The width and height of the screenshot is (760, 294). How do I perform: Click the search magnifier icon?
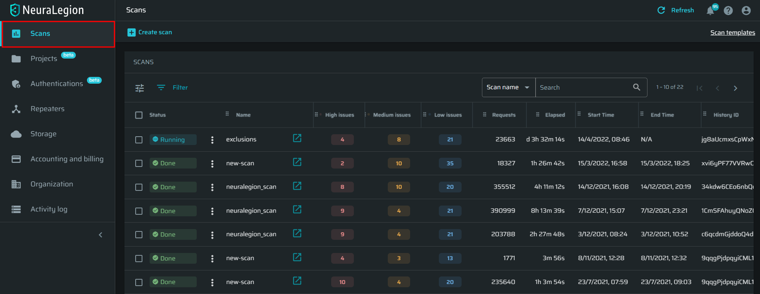(x=637, y=87)
